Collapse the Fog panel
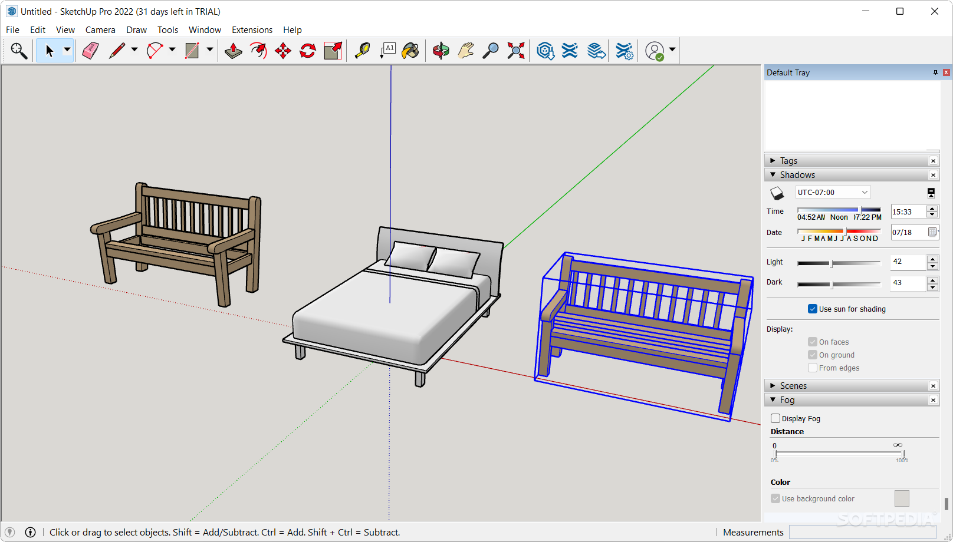The height and width of the screenshot is (542, 953). coord(773,400)
